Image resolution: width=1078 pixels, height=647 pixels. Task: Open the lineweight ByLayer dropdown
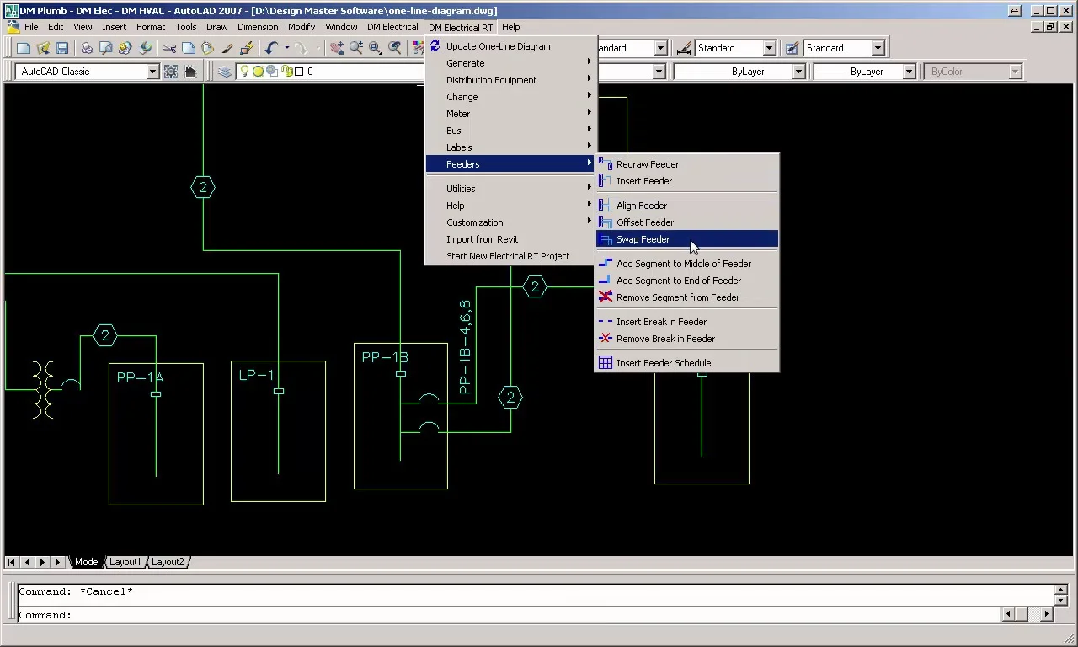pos(909,72)
